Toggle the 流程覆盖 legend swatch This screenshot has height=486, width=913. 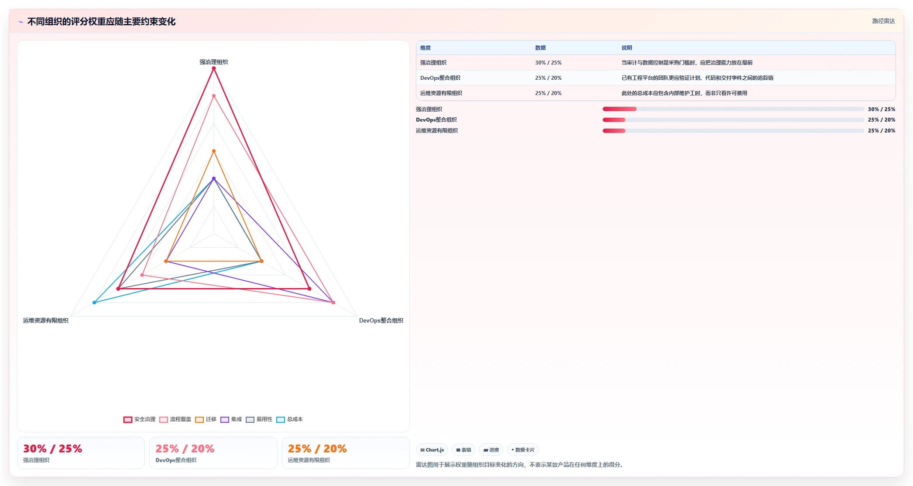pyautogui.click(x=164, y=419)
